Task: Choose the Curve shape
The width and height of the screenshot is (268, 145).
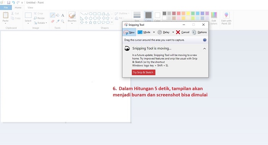Action: point(86,14)
